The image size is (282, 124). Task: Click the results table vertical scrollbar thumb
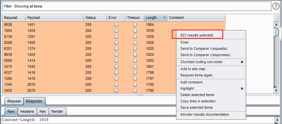click(276, 32)
